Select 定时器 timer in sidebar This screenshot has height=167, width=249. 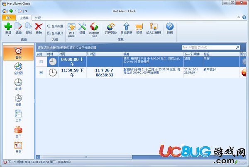click(x=18, y=69)
